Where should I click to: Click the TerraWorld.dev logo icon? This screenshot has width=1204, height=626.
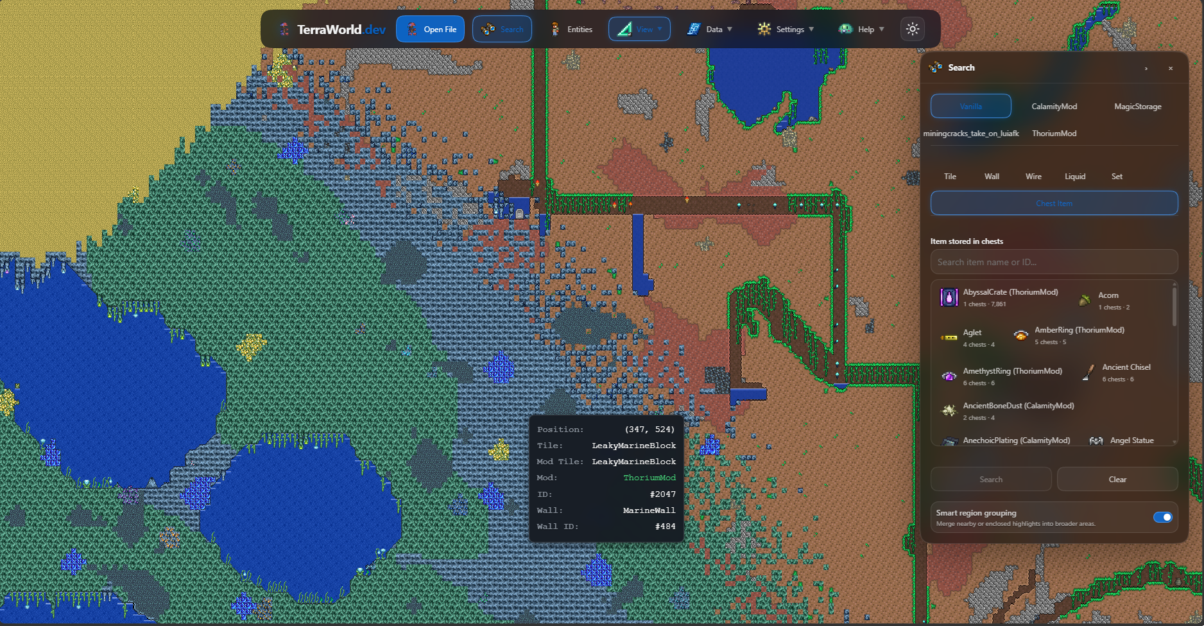click(x=284, y=29)
